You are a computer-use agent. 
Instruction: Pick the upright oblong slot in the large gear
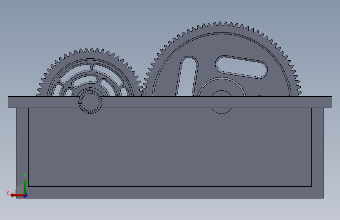click(187, 76)
